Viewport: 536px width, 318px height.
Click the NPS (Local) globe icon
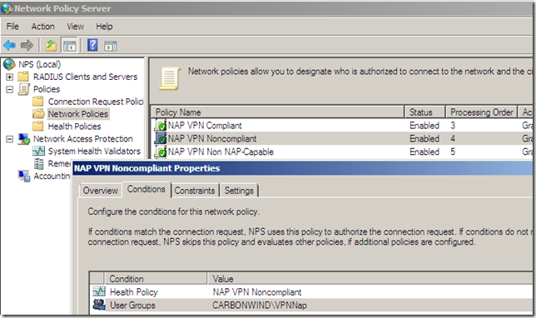[9, 64]
